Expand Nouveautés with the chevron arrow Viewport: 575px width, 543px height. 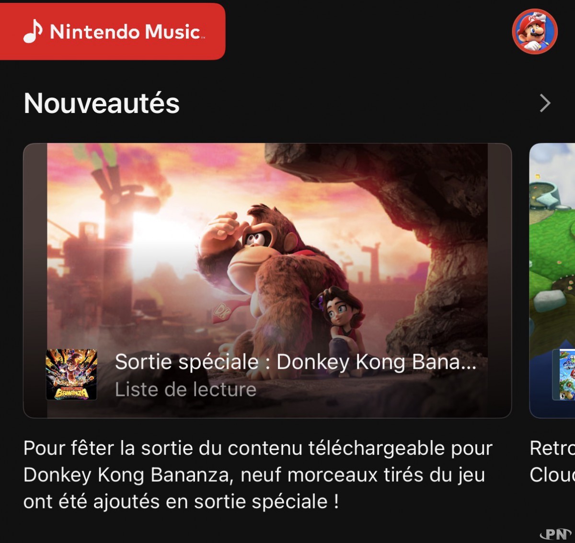(545, 103)
